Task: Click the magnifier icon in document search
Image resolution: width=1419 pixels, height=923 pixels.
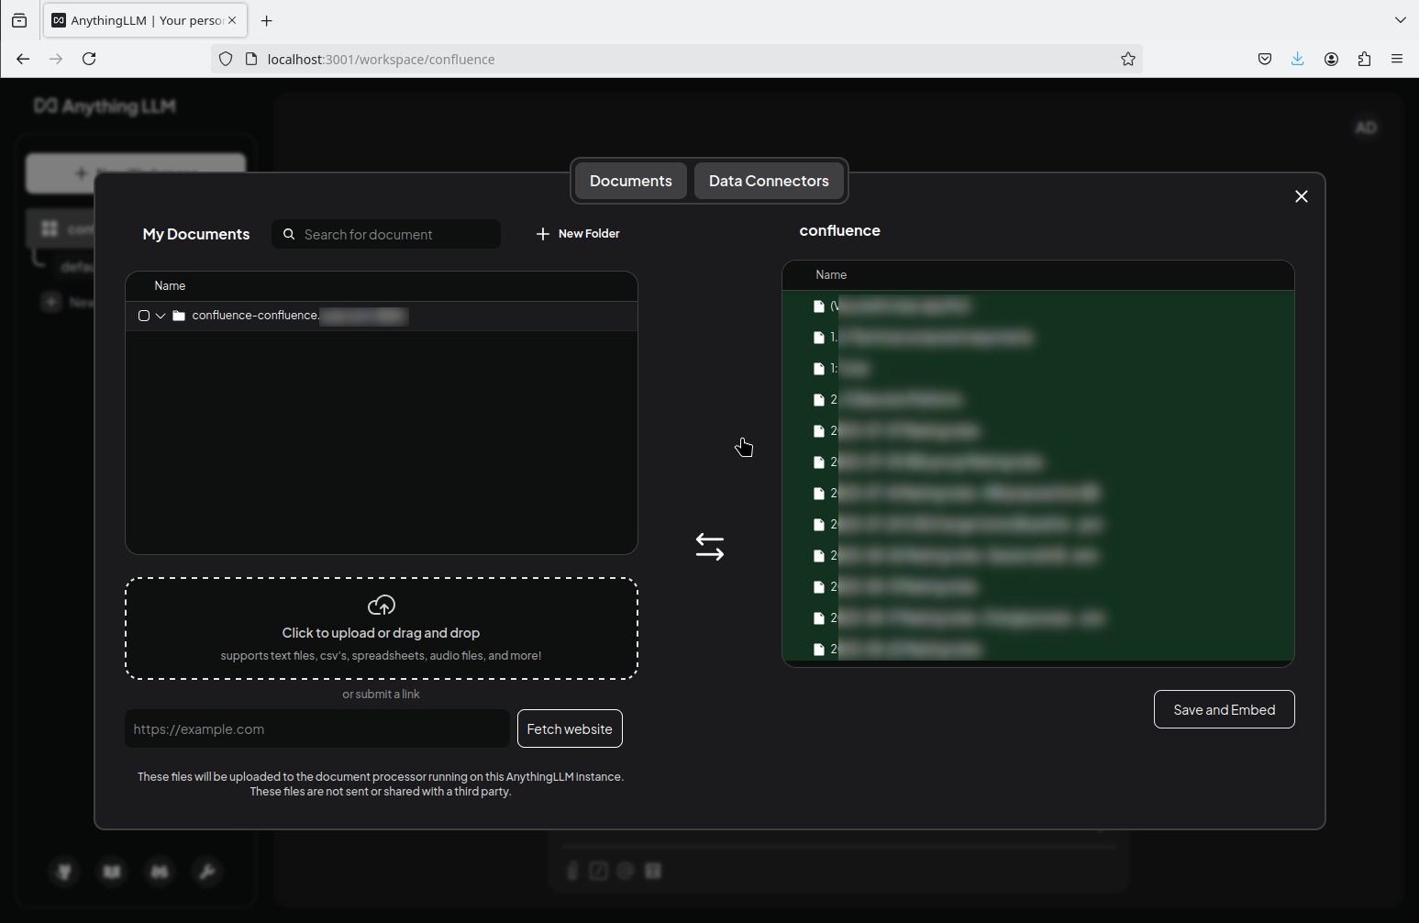Action: coord(289,234)
